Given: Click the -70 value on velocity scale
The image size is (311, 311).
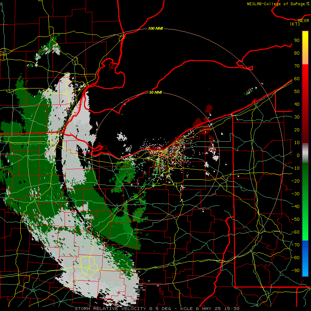Looking at the screenshot, I should [x=295, y=245].
